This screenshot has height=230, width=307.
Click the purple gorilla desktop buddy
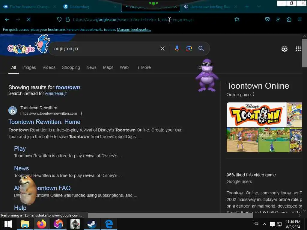tap(207, 75)
